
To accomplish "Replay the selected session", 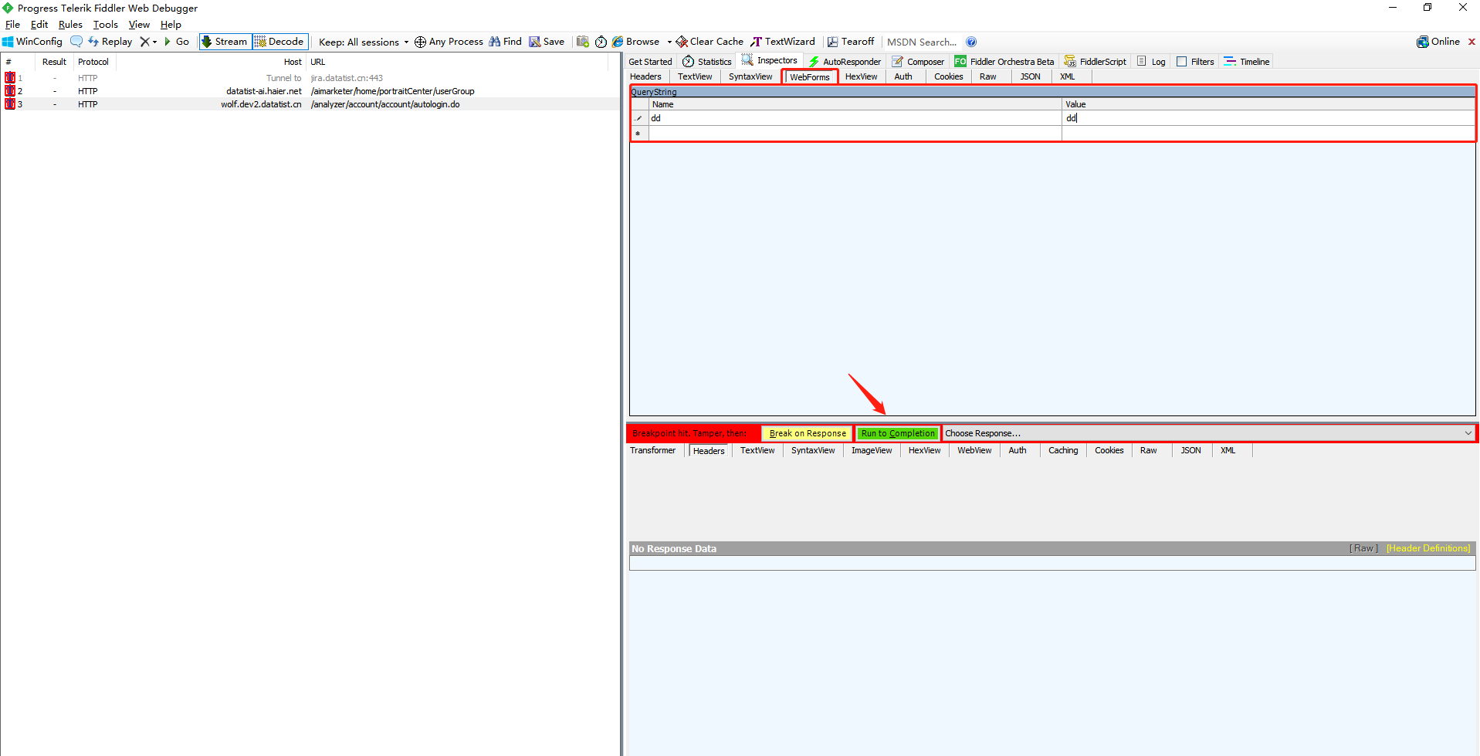I will coord(110,42).
